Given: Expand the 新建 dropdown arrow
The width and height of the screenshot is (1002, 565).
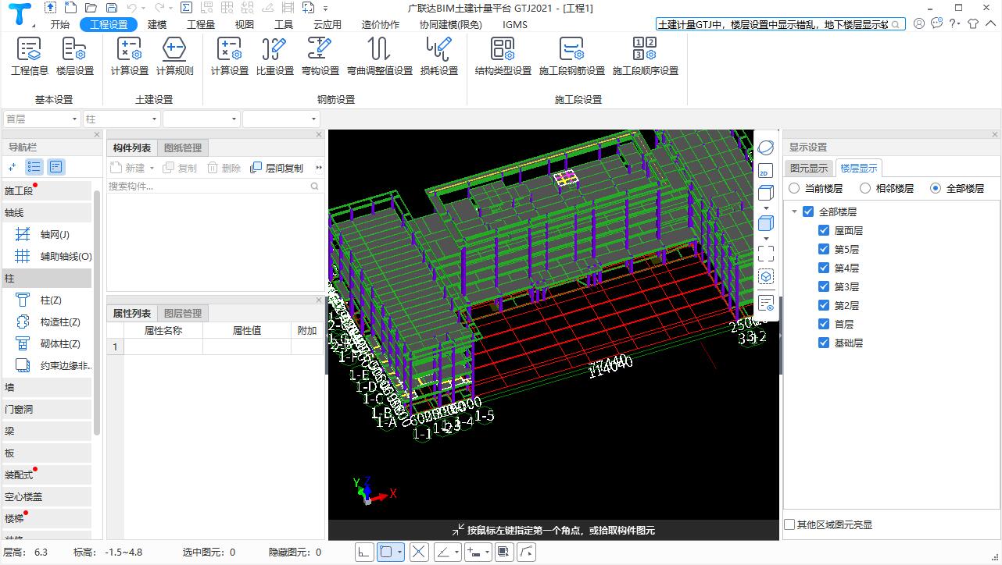Looking at the screenshot, I should (x=152, y=168).
